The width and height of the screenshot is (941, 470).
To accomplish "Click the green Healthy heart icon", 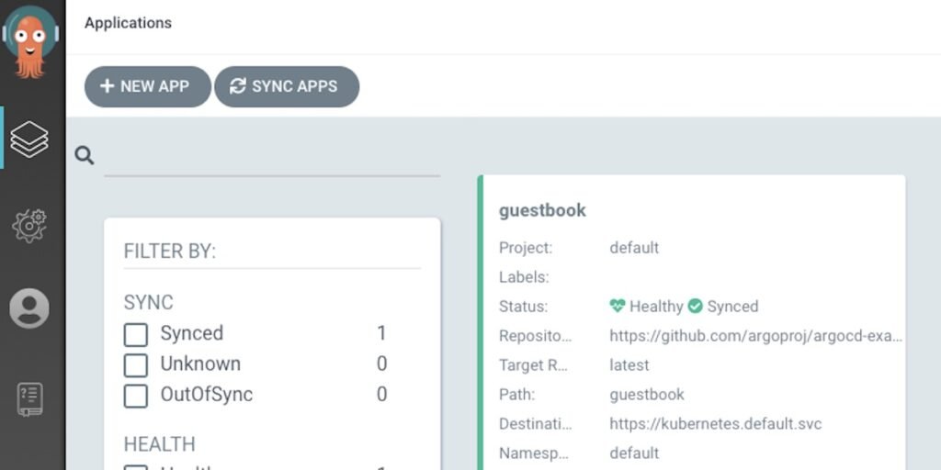I will [x=618, y=306].
